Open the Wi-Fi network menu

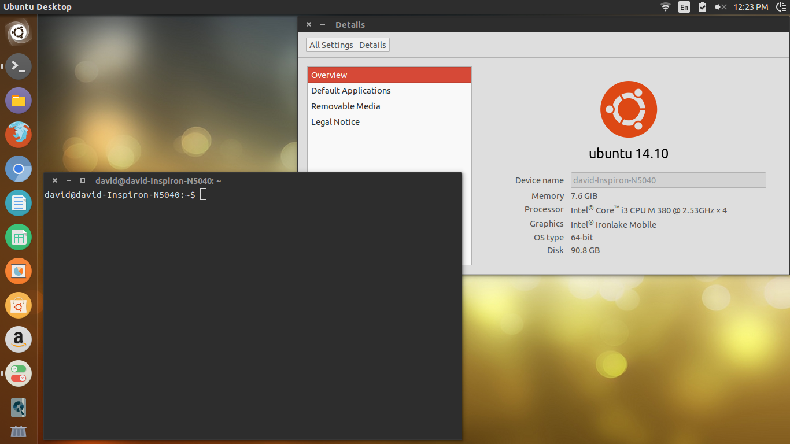pos(665,7)
